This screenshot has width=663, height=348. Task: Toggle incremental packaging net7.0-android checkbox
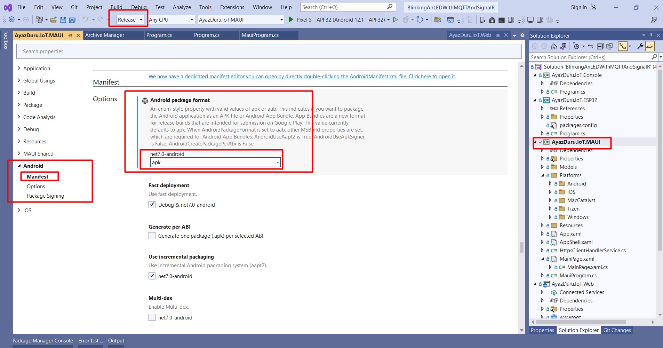point(152,276)
